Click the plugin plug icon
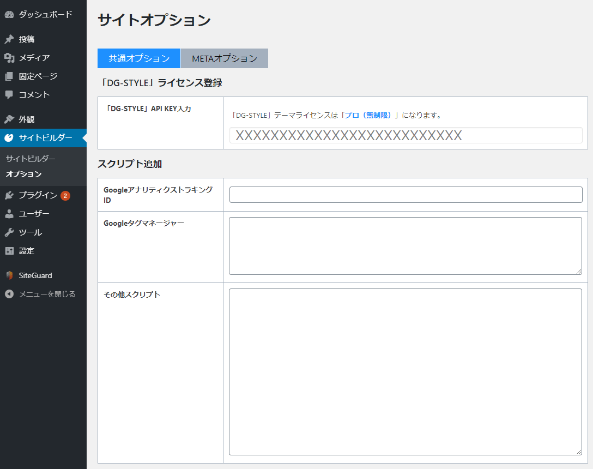Screen dimensions: 593x469 pos(9,195)
